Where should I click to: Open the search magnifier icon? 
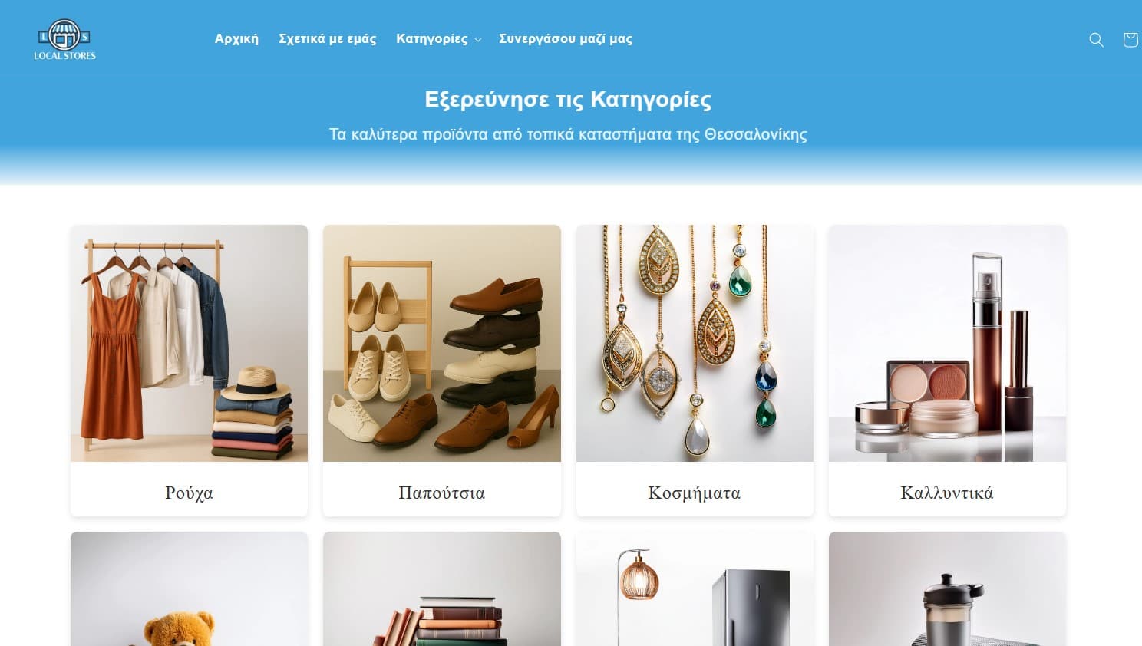pos(1096,39)
